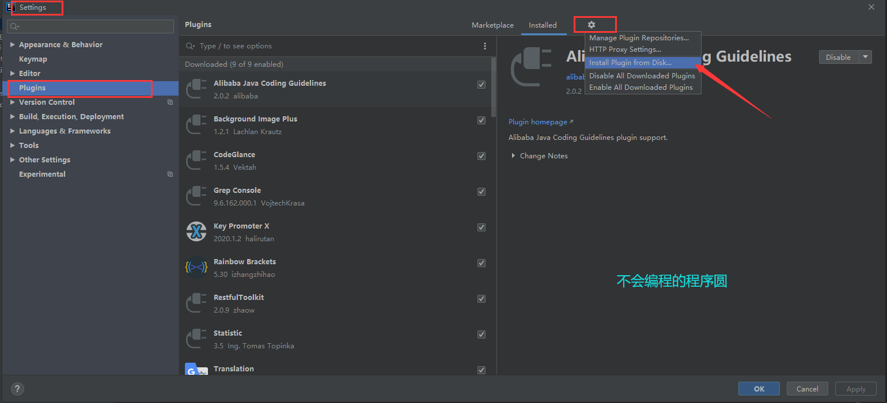Click the large plugin icon in details pane
Screen dimensions: 887x403
[531, 66]
